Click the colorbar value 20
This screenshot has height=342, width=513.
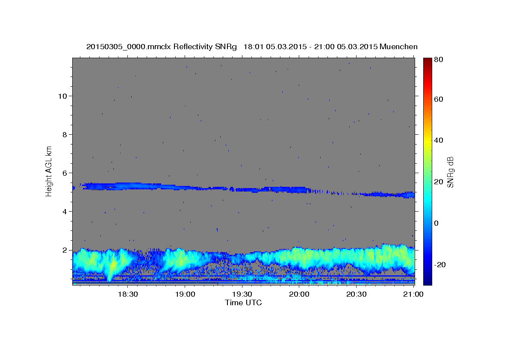tap(439, 182)
